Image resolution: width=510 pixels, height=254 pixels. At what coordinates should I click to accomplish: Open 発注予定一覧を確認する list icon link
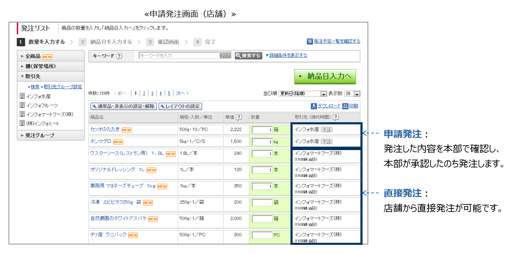(310, 41)
